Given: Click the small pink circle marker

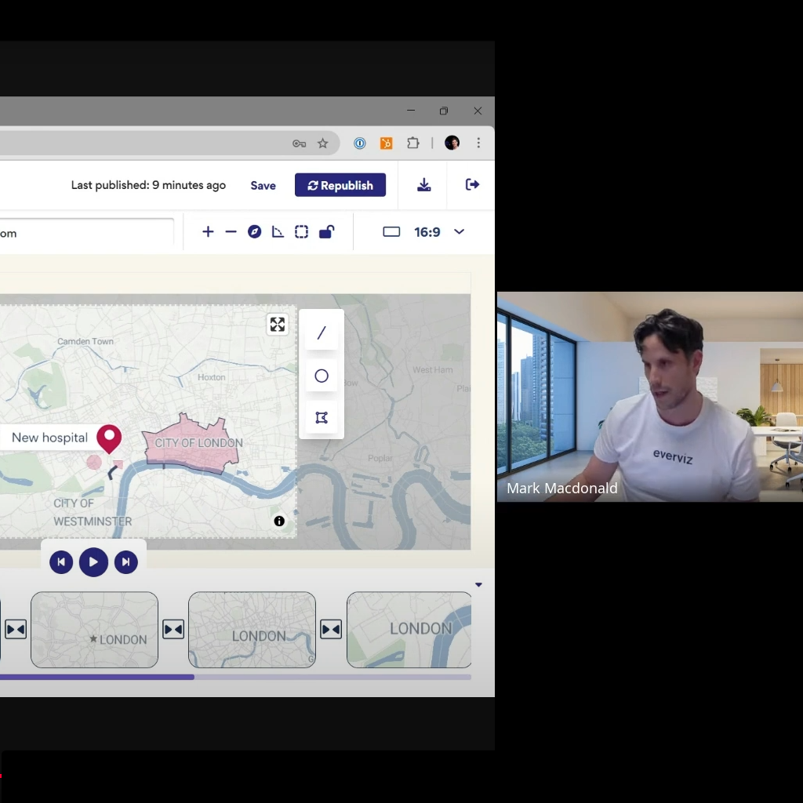Looking at the screenshot, I should tap(94, 463).
